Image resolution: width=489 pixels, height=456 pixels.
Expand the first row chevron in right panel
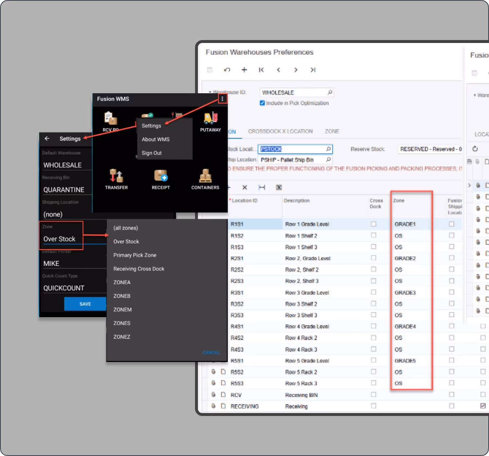(x=469, y=185)
